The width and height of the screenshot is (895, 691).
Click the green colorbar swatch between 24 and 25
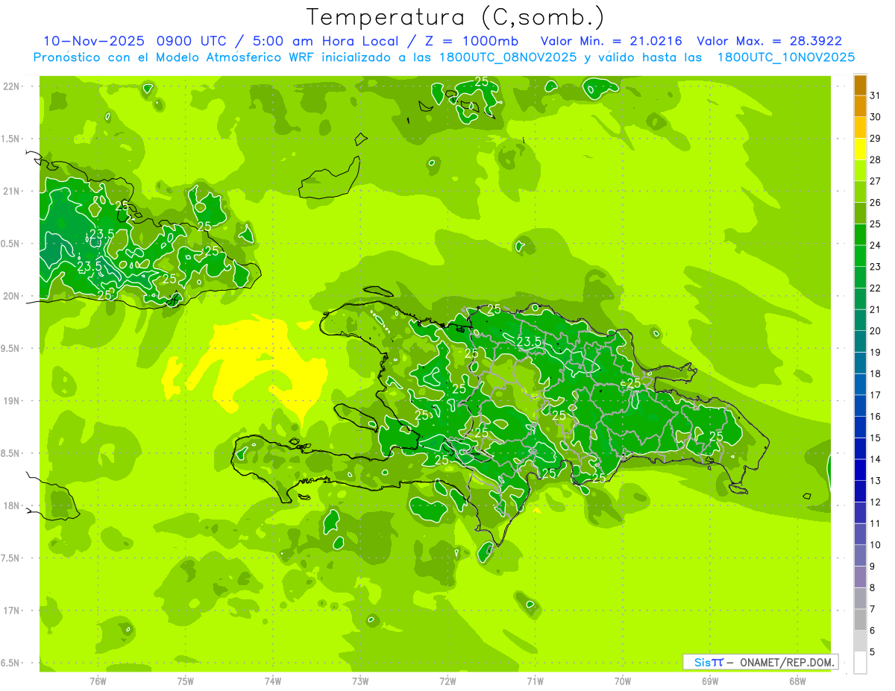pyautogui.click(x=860, y=235)
